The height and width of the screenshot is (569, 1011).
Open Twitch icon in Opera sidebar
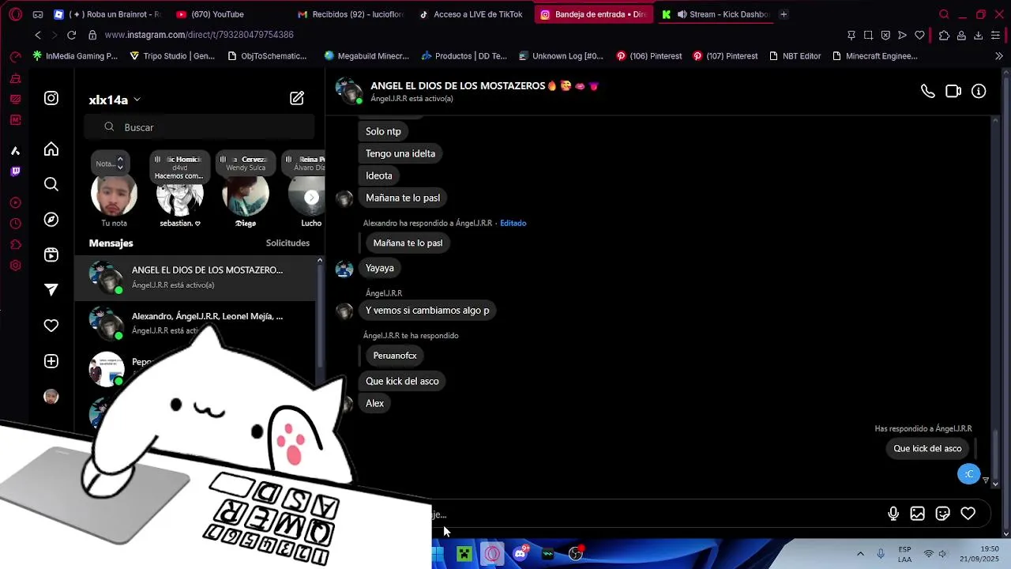15,171
